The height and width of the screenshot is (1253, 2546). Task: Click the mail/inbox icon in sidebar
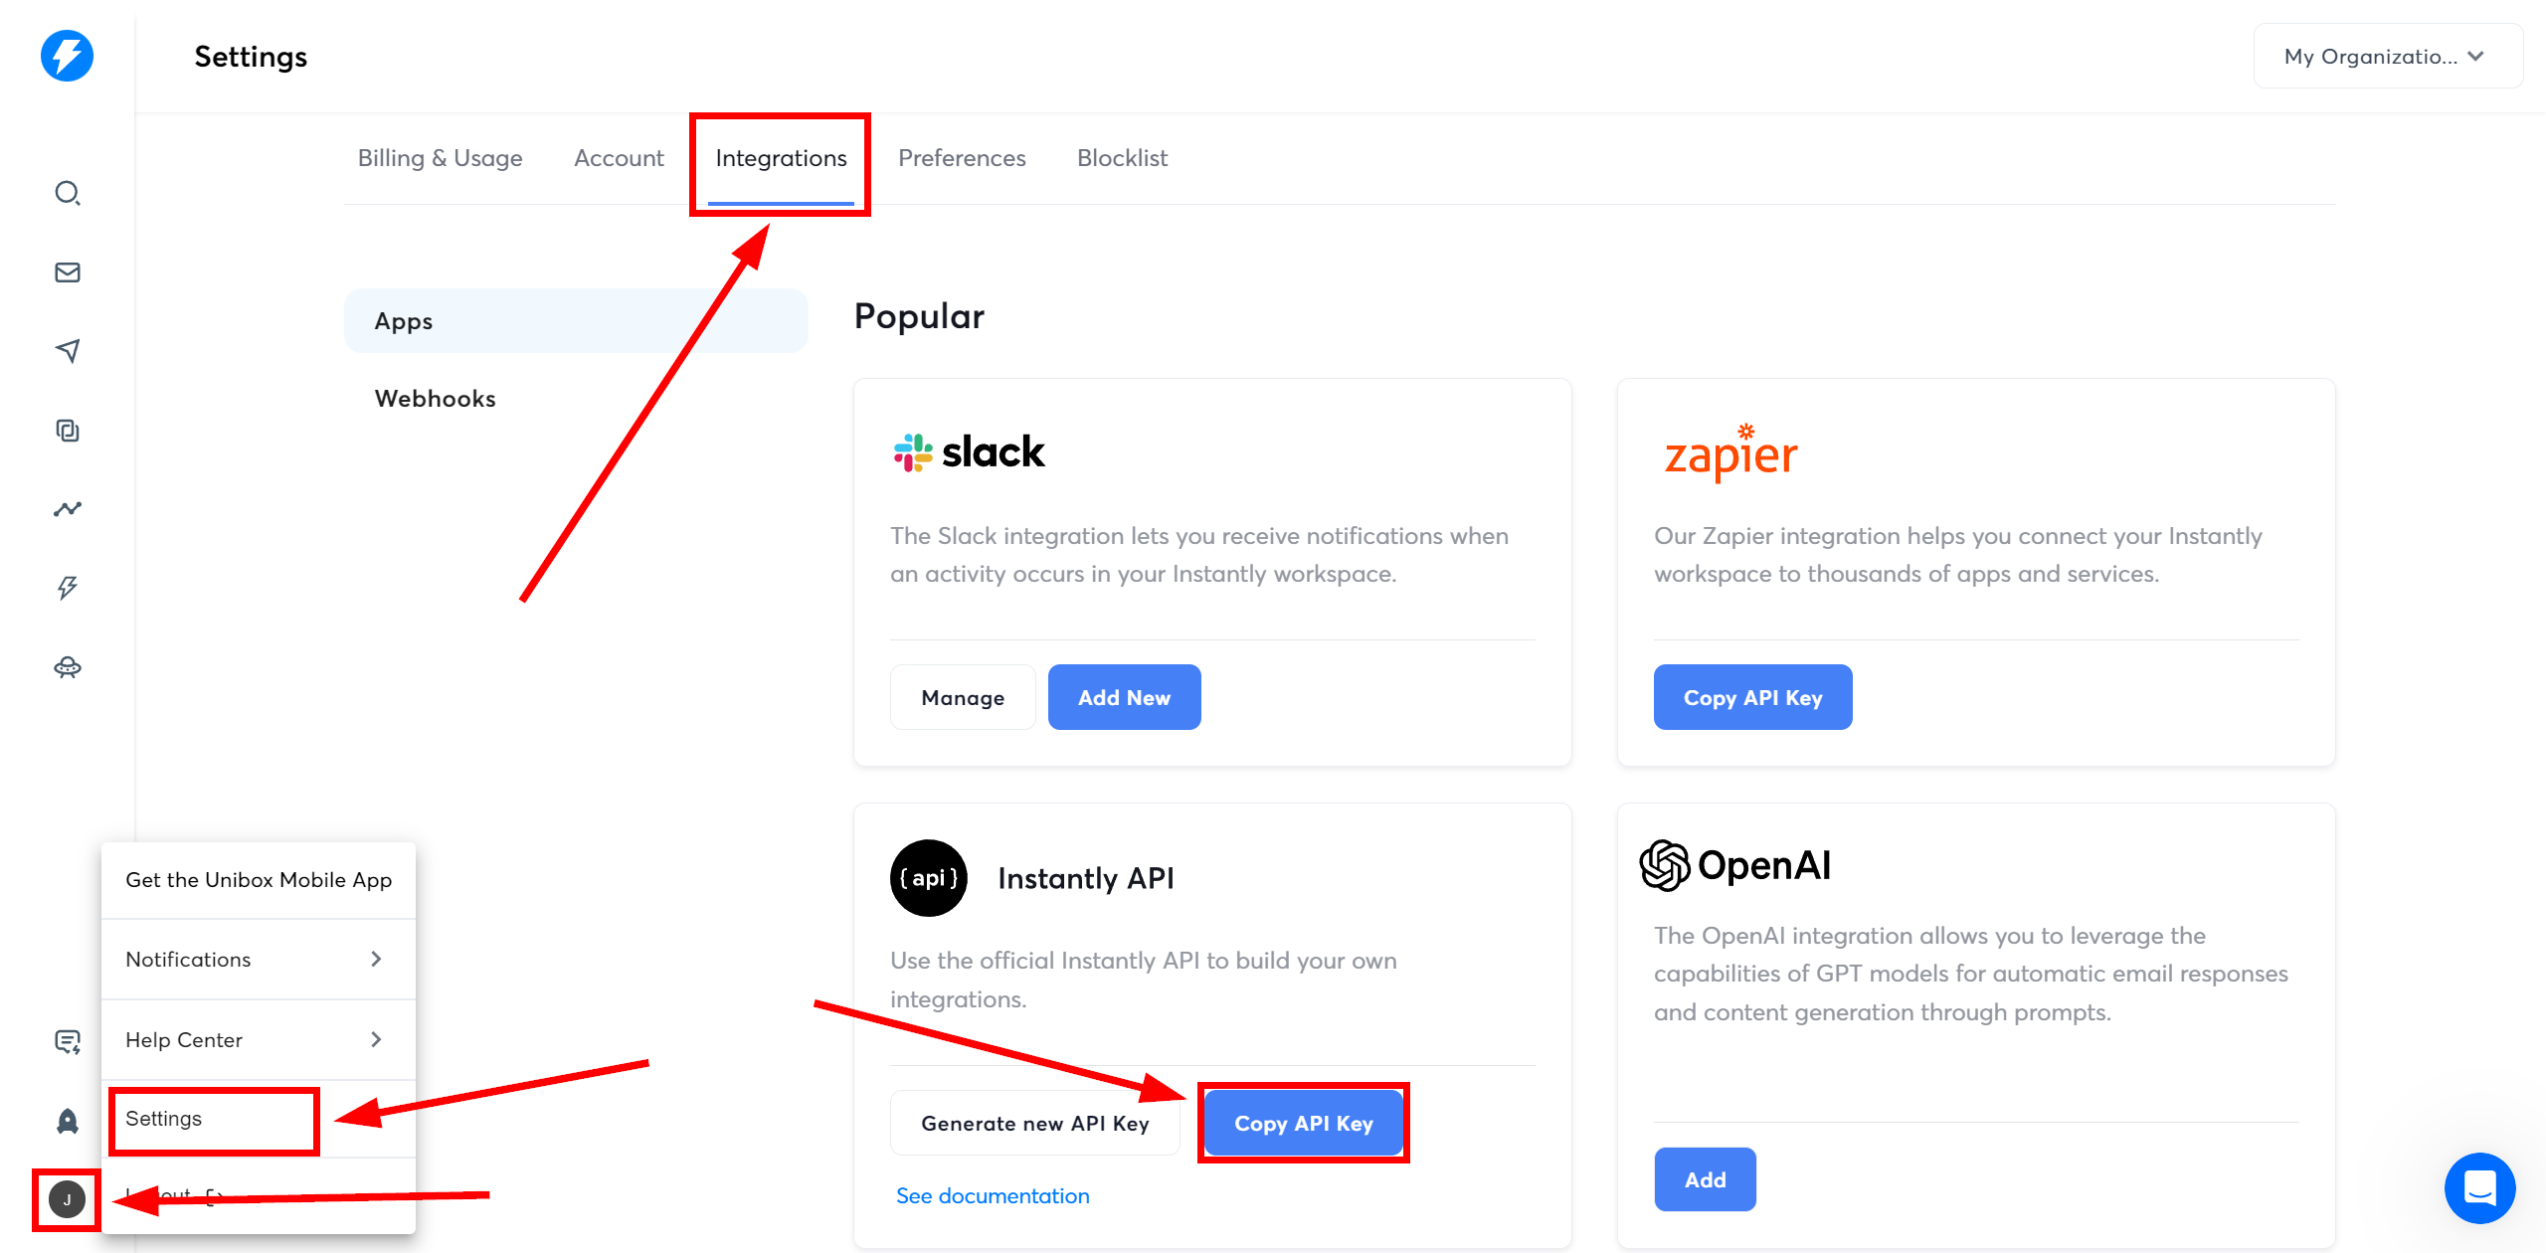[67, 271]
